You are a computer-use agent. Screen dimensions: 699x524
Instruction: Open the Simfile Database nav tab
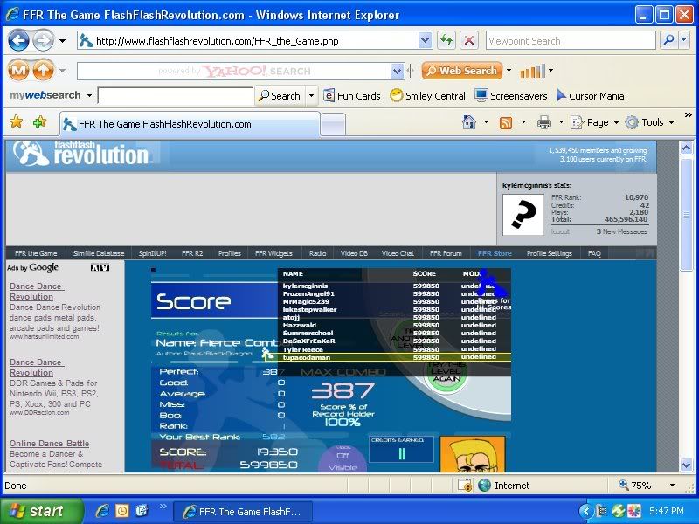[x=98, y=253]
